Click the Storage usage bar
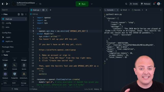This screenshot has height=92, width=164. [24, 85]
